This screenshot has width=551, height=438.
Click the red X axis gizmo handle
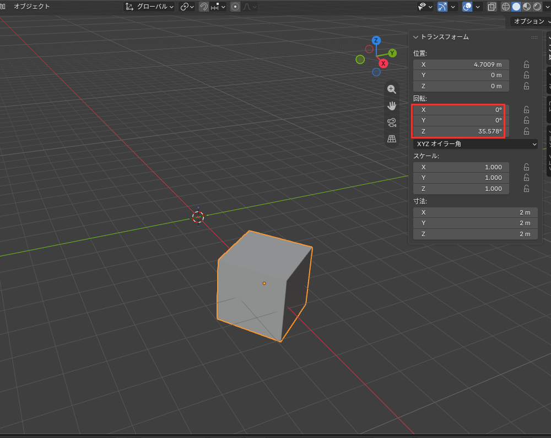pos(383,63)
